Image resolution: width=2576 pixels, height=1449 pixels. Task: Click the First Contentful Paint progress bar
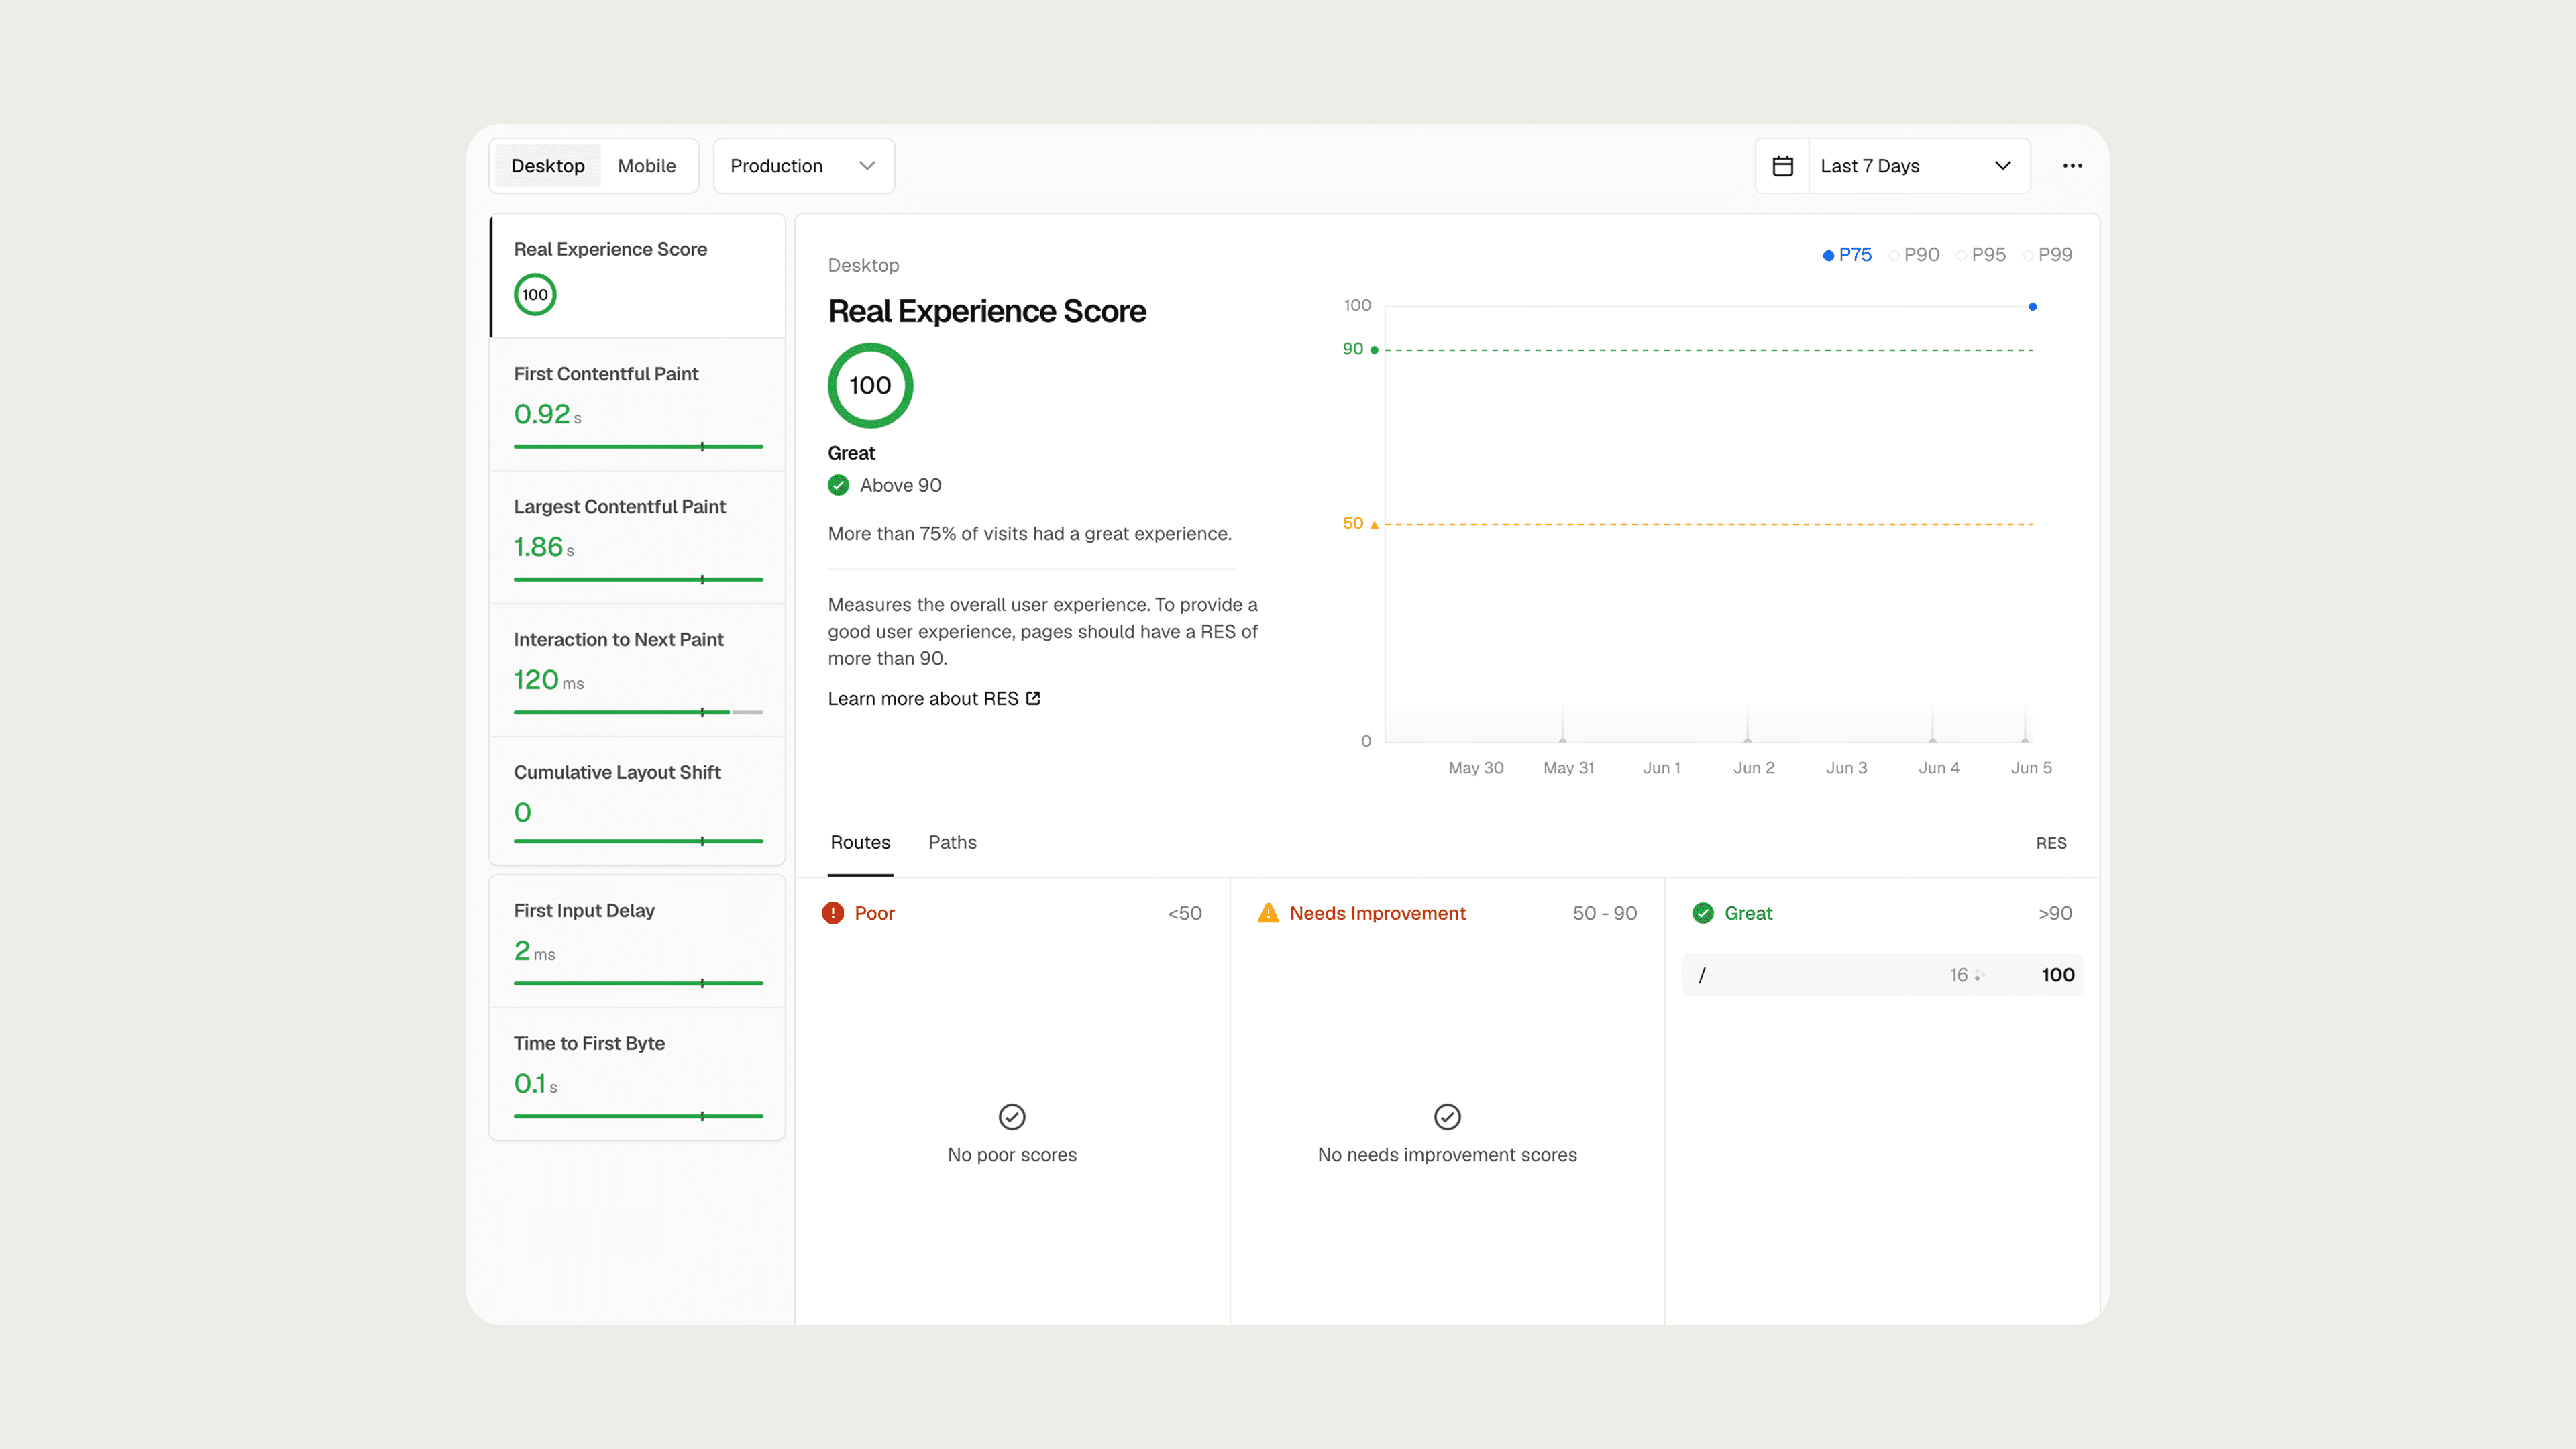coord(638,447)
